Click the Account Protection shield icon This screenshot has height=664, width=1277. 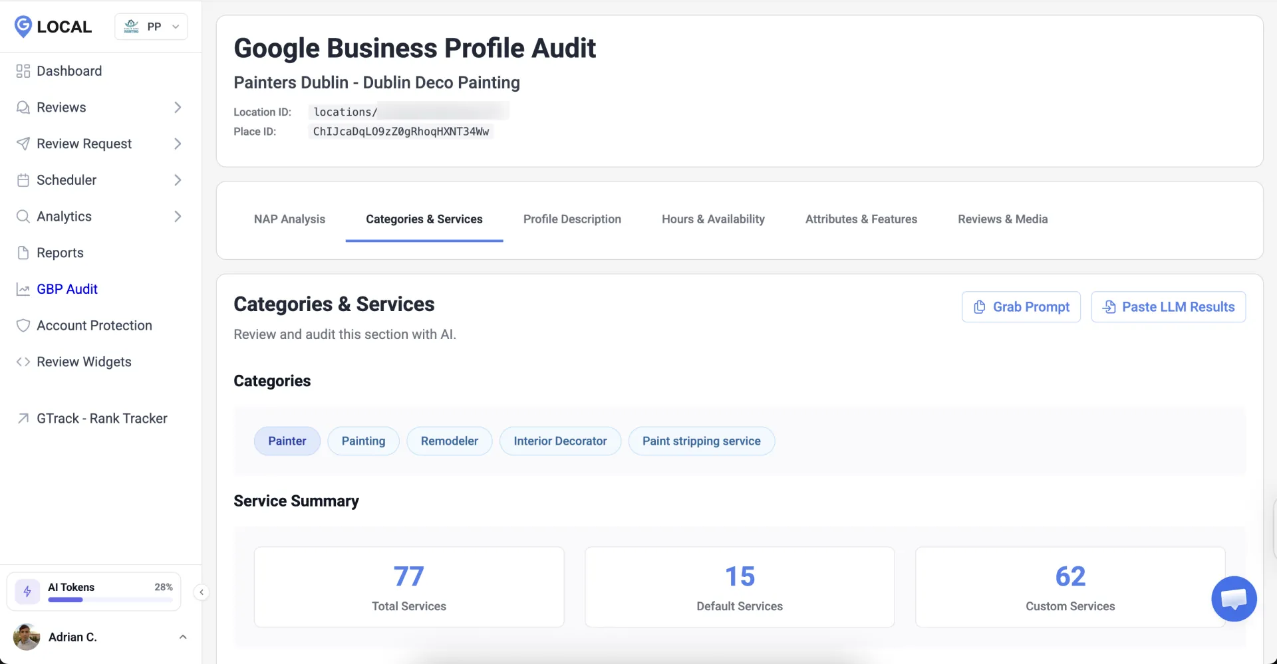(x=23, y=326)
